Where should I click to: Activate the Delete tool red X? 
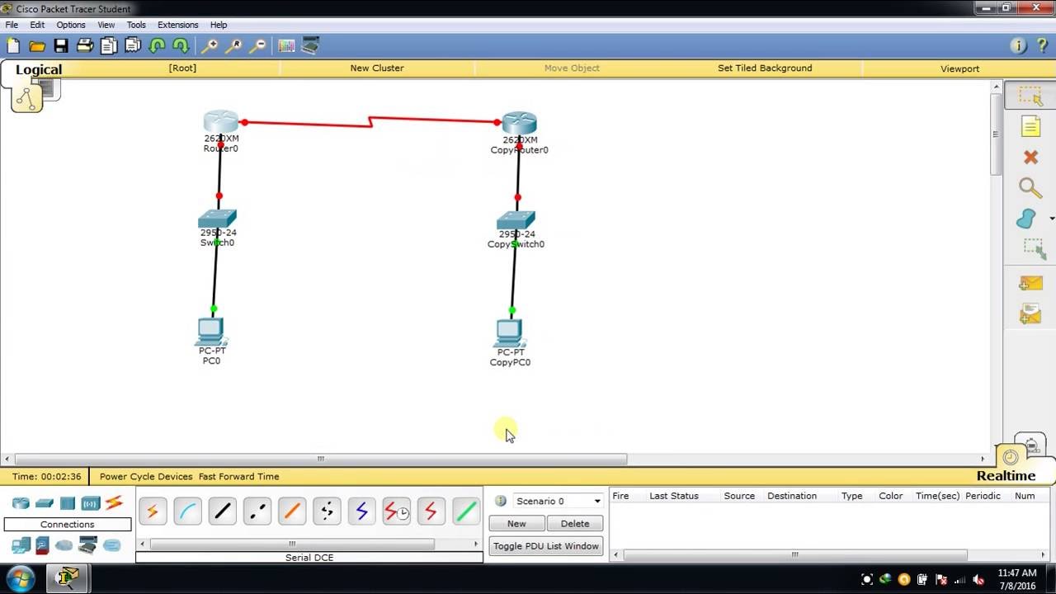tap(1030, 157)
